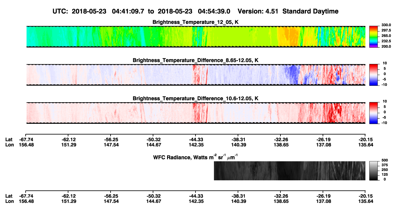Click latitude '-44.33' on axis below temperature panels

196,139
